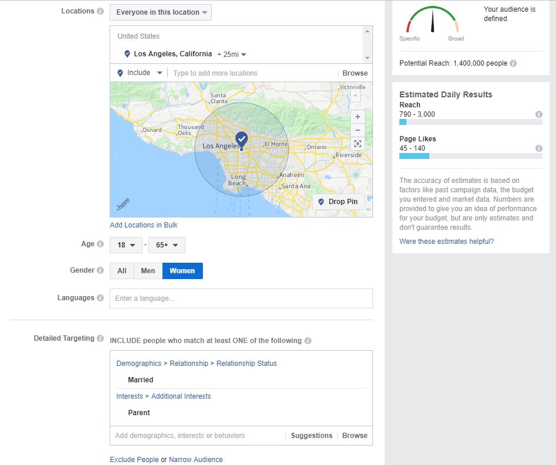Image resolution: width=556 pixels, height=465 pixels.
Task: Zoom in on the map
Action: (358, 116)
